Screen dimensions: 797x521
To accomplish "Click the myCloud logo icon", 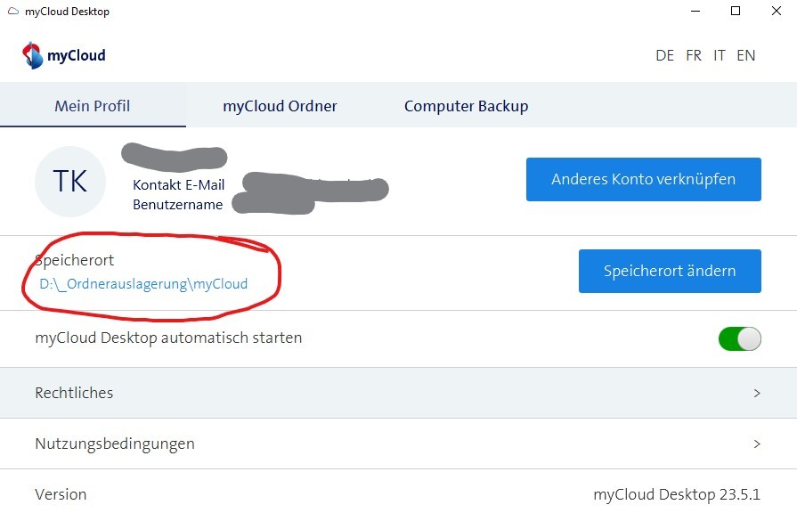I will pos(32,55).
